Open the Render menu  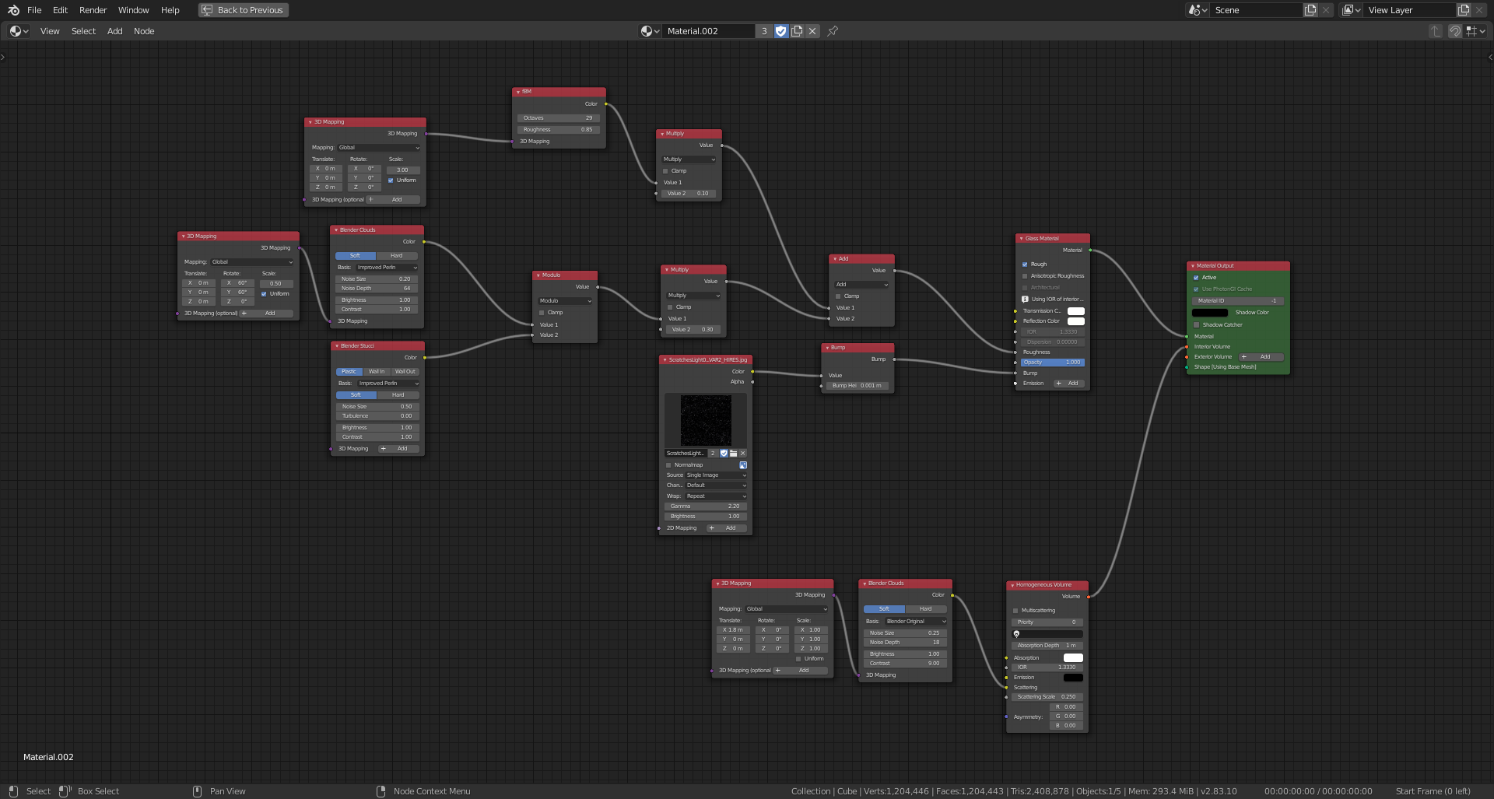(93, 10)
